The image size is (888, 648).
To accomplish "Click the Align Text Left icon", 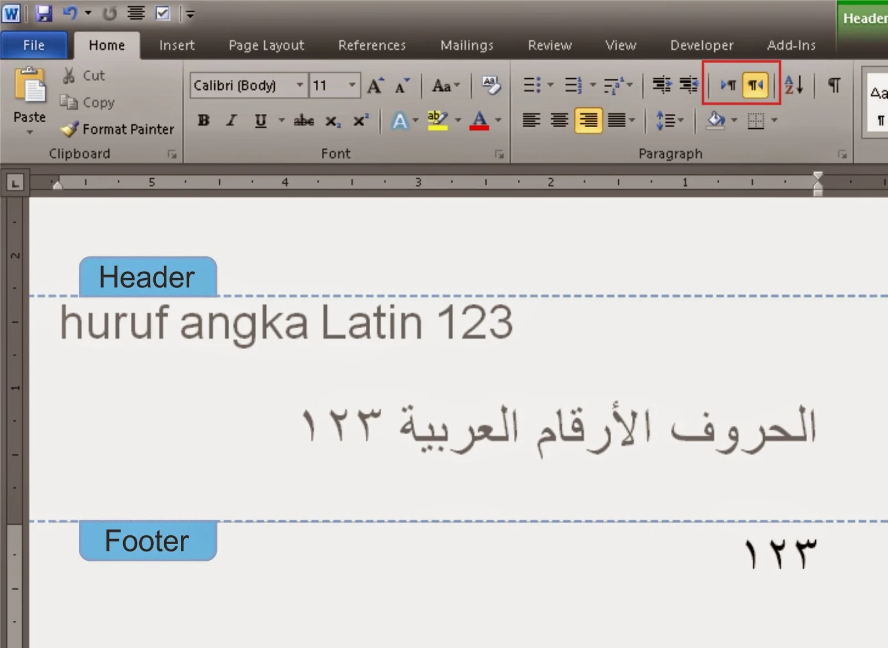I will click(531, 120).
